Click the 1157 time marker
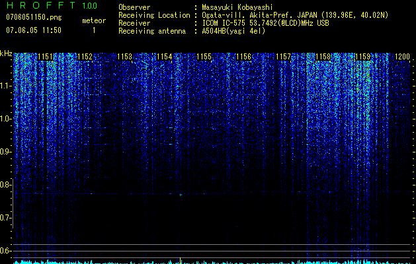The width and height of the screenshot is (416, 264). coord(283,56)
